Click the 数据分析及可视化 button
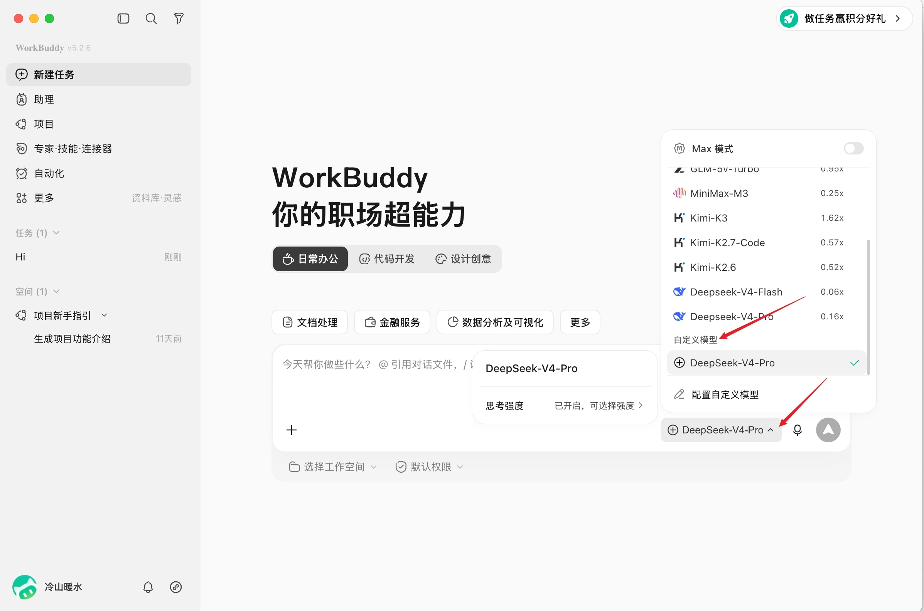 pyautogui.click(x=495, y=322)
